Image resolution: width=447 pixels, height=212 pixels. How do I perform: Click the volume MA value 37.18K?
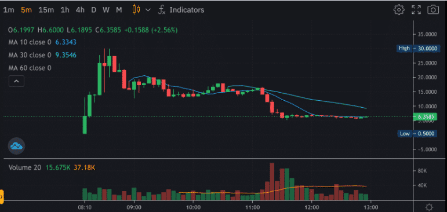pos(85,167)
